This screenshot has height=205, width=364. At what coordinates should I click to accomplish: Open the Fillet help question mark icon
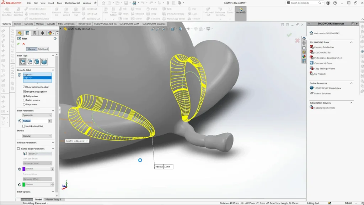tap(55, 38)
